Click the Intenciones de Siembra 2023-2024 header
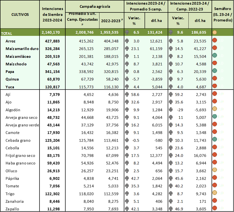The height and width of the screenshot is (212, 234). pyautogui.click(x=52, y=14)
